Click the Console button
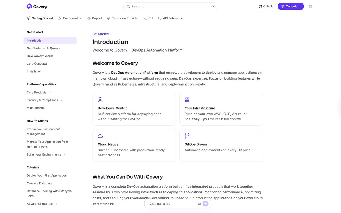341x213 pixels. coord(291,6)
